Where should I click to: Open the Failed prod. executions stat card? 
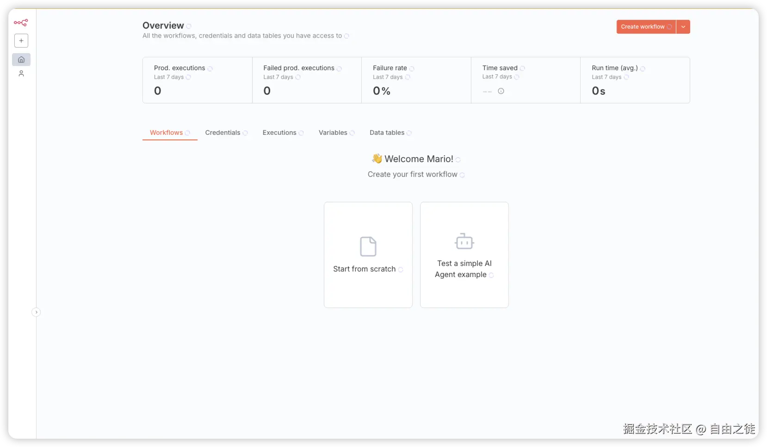click(x=307, y=80)
